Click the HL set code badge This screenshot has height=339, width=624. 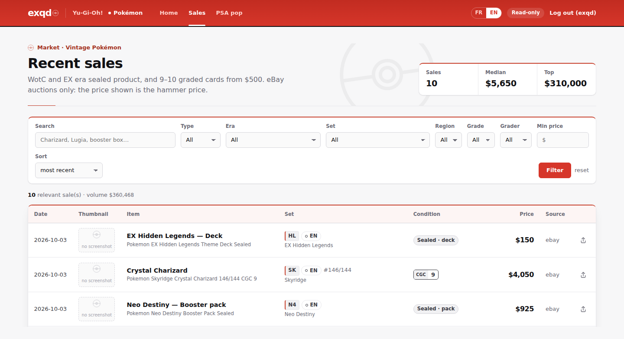[x=292, y=236]
